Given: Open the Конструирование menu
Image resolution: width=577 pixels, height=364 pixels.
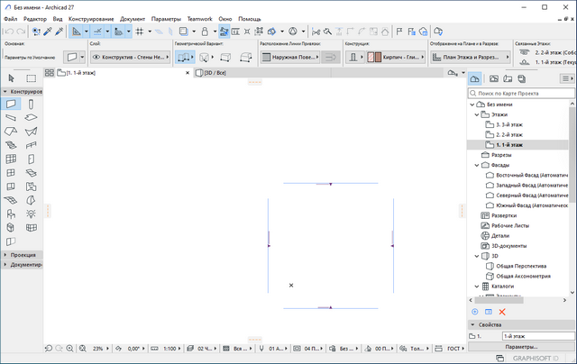Looking at the screenshot, I should coord(90,18).
